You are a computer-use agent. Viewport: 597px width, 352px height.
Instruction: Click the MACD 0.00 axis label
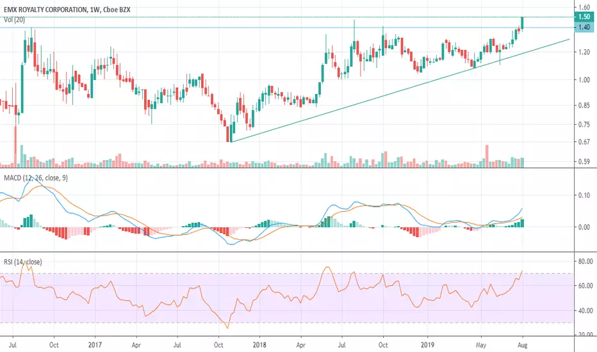(584, 227)
